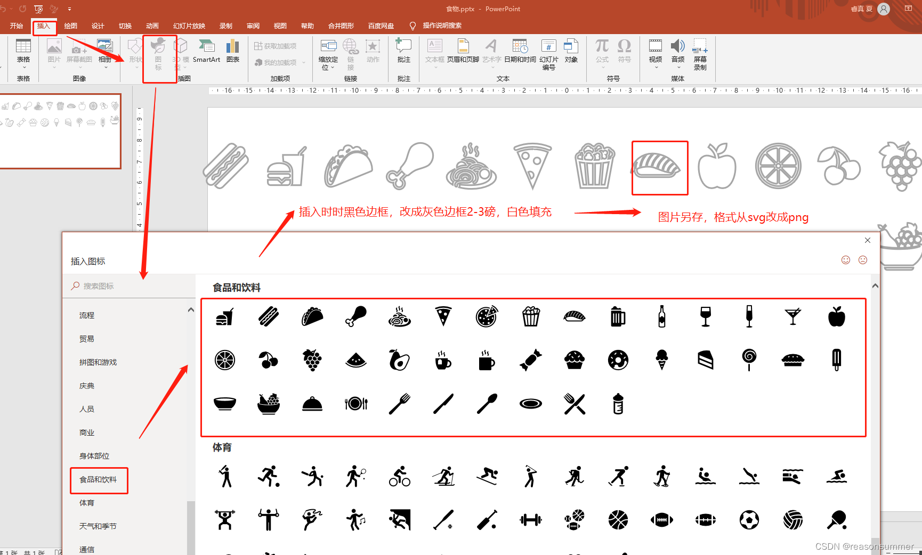Choose the 天气和季节 category
Image resolution: width=922 pixels, height=555 pixels.
coord(98,526)
